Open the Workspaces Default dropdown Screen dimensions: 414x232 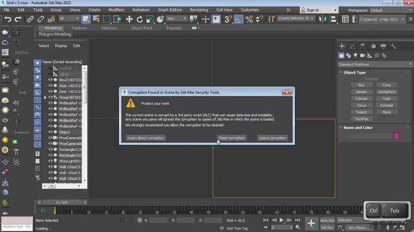pyautogui.click(x=391, y=10)
